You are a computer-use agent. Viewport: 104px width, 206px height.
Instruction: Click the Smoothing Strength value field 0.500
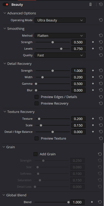pyautogui.click(x=79, y=42)
